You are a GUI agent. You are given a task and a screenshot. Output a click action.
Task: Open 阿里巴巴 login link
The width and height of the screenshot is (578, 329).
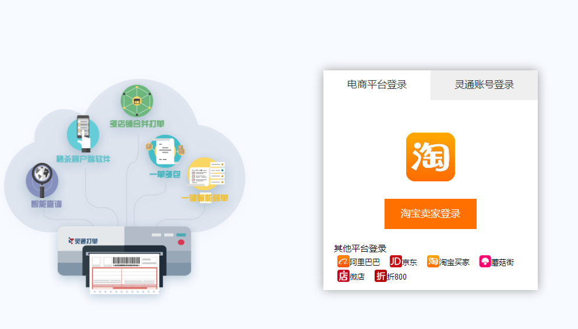pos(365,262)
